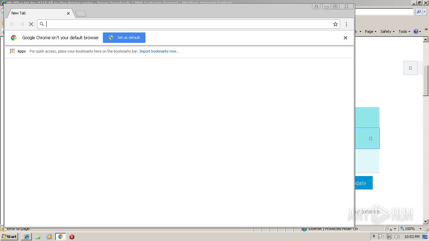
Task: Click the IE search box field
Action: click(384, 12)
